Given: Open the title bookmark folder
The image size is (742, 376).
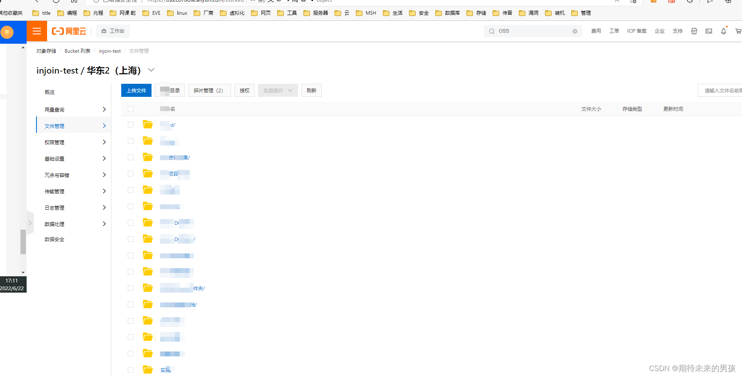Looking at the screenshot, I should [41, 13].
